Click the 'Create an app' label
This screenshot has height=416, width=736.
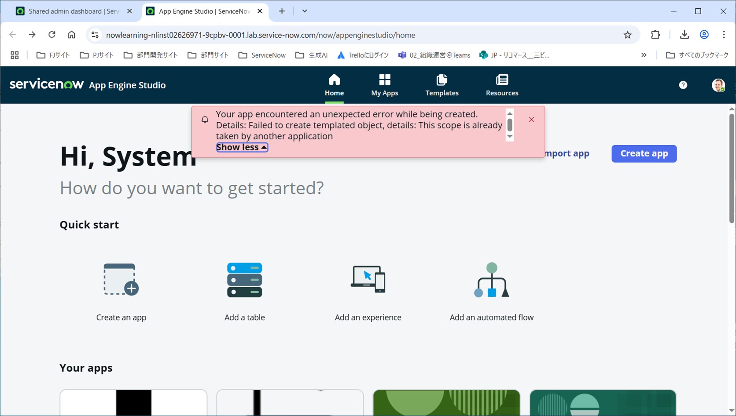coord(121,317)
